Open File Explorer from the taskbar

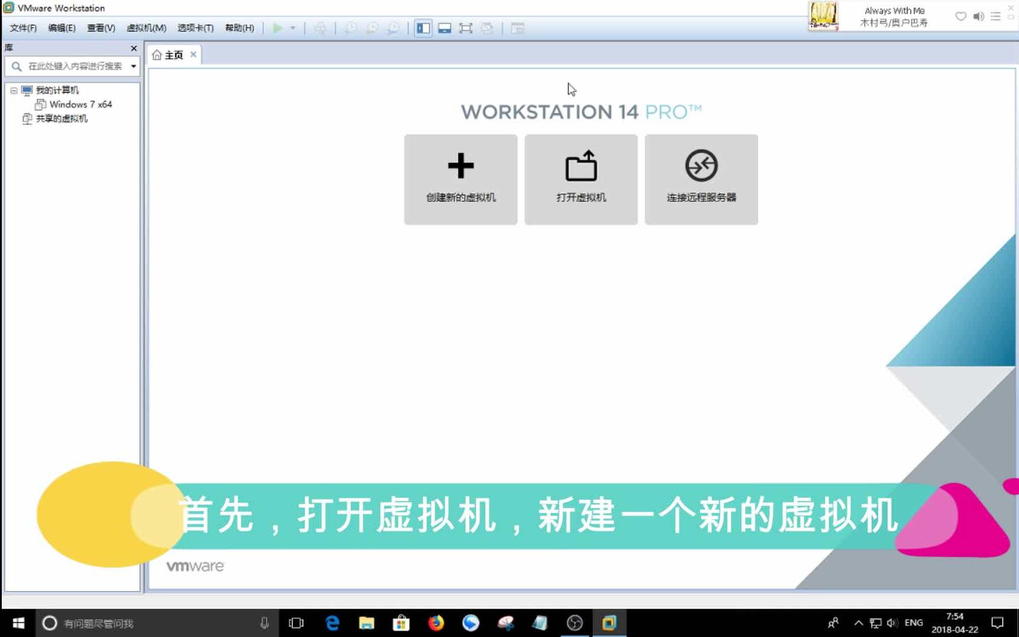click(x=367, y=623)
